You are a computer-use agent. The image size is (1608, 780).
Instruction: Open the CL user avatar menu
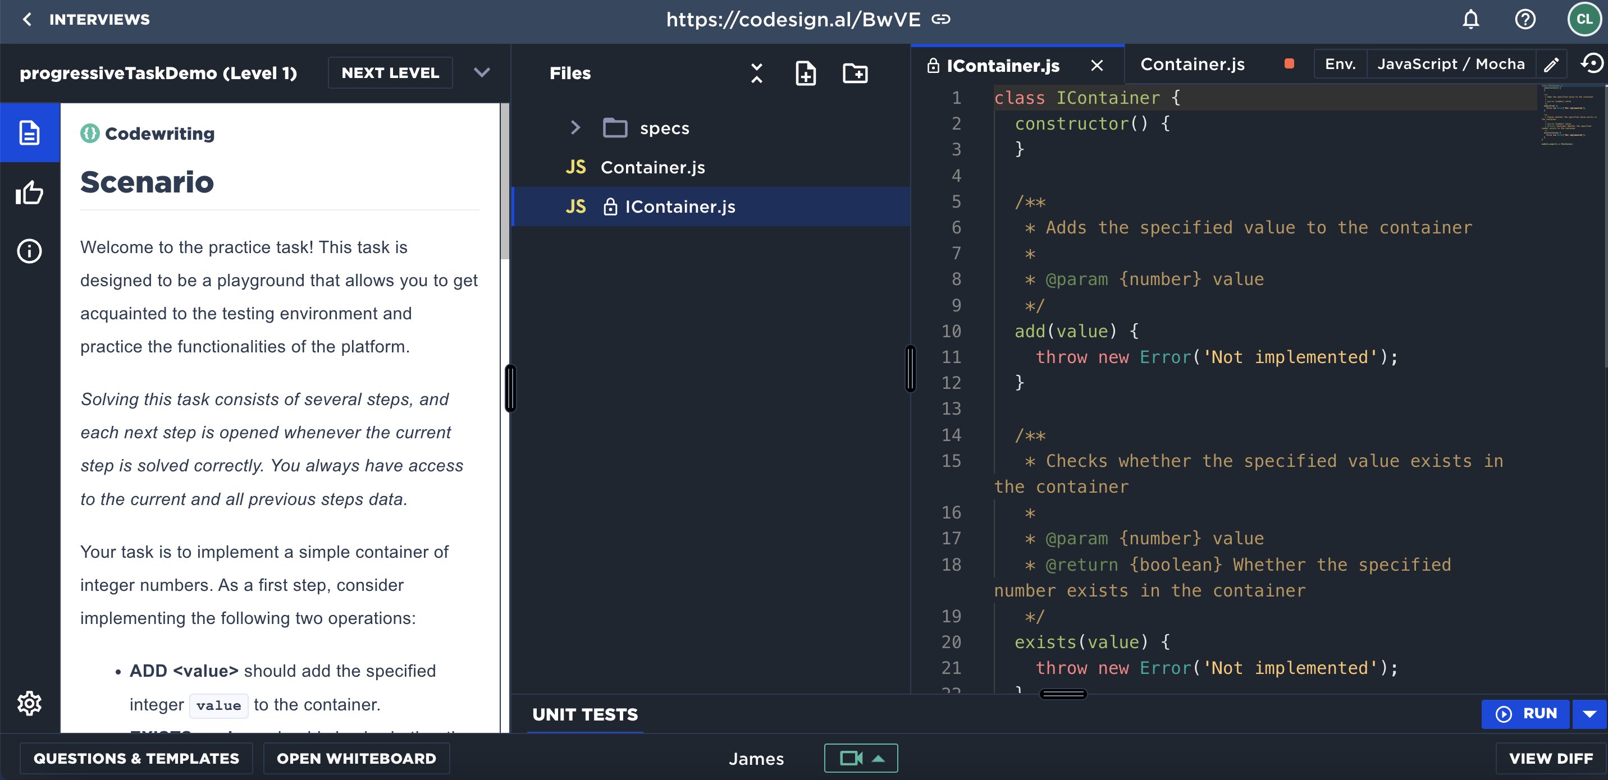pyautogui.click(x=1584, y=19)
